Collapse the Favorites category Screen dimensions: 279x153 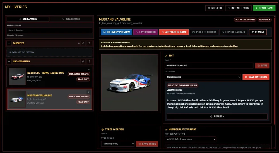9,43
